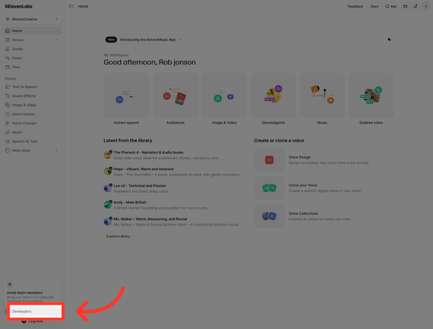The image size is (433, 329).
Task: Click the Developers menu item
Action: [35, 311]
